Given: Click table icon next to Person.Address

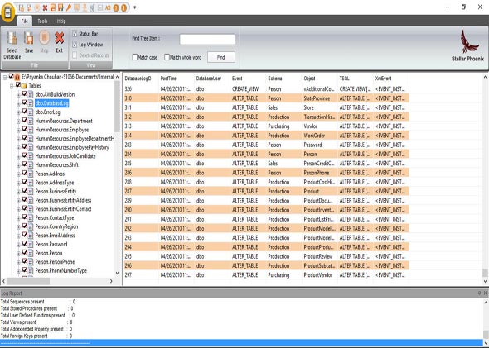Looking at the screenshot, I should pyautogui.click(x=31, y=174).
